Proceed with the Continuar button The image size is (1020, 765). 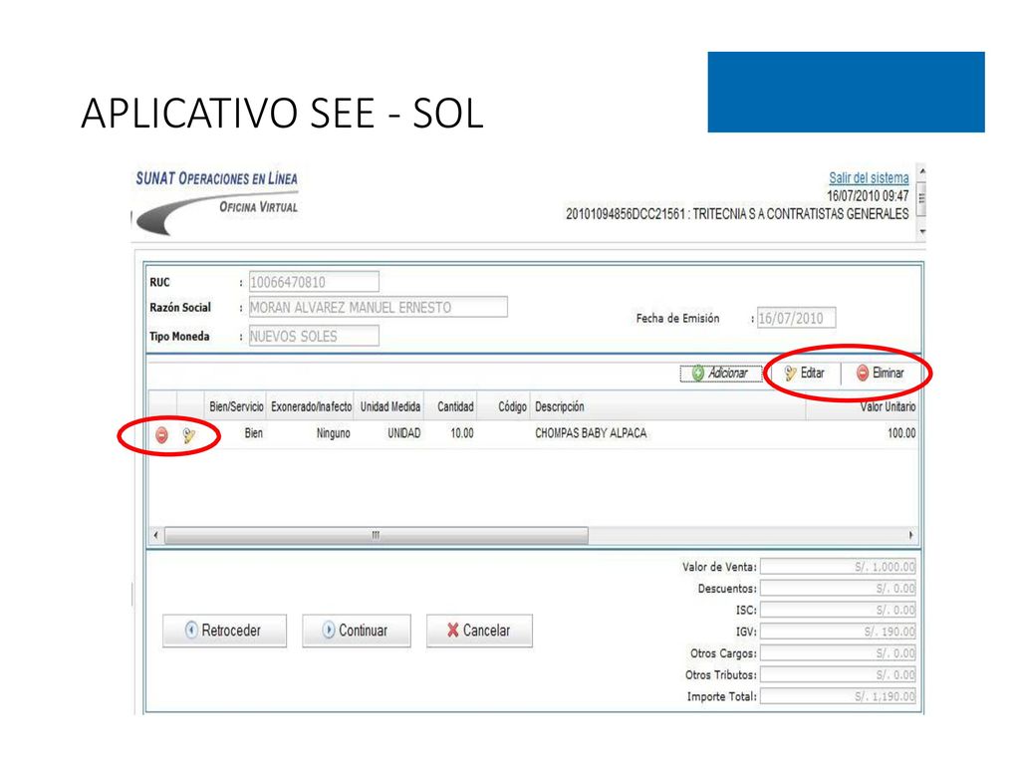(357, 631)
